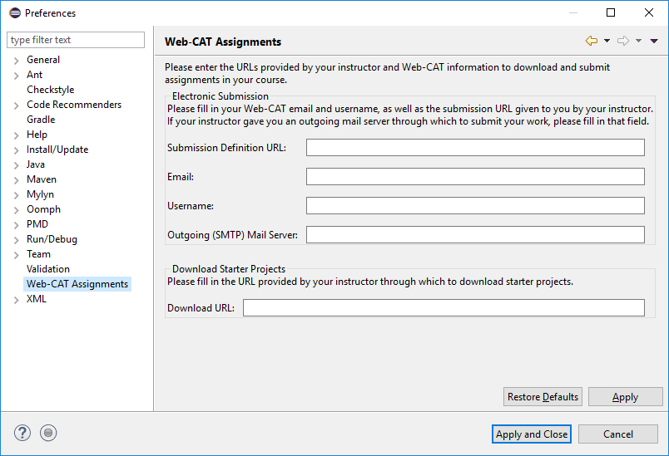This screenshot has height=456, width=669.
Task: Click the round icon beside the help button
Action: click(x=48, y=433)
